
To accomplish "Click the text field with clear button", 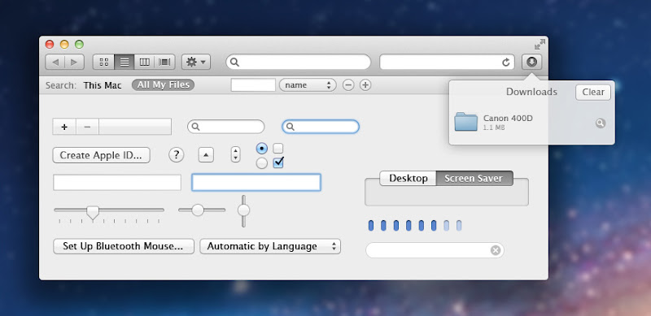I will pos(435,250).
